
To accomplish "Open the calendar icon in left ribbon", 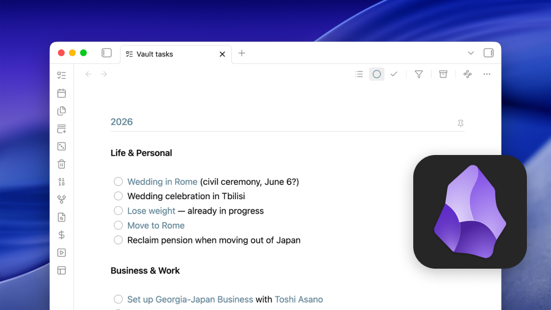I will pyautogui.click(x=61, y=93).
